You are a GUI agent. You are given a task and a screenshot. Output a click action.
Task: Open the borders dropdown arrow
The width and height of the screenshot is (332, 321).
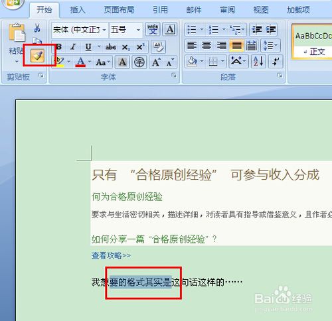[222, 61]
